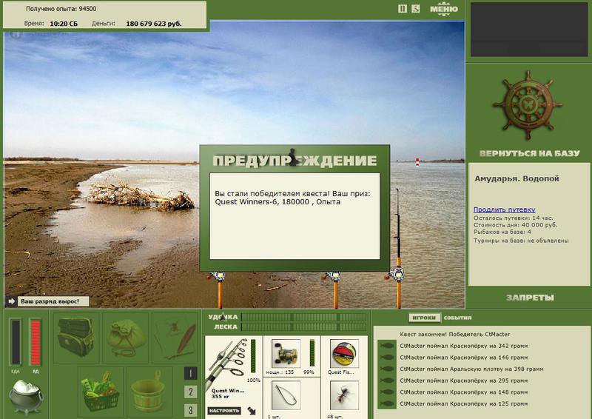Pause the game with the pause icon

click(x=403, y=9)
